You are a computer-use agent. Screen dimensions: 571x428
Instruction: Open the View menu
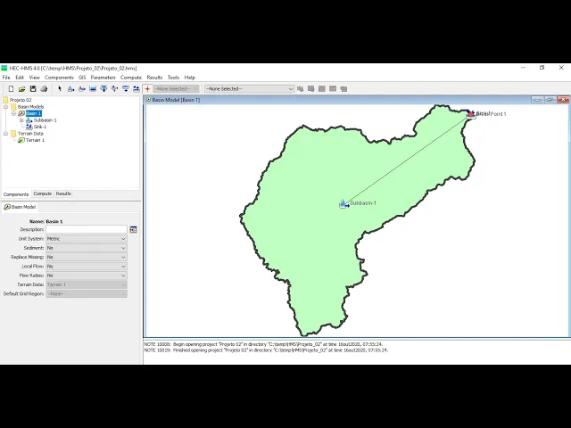point(35,78)
